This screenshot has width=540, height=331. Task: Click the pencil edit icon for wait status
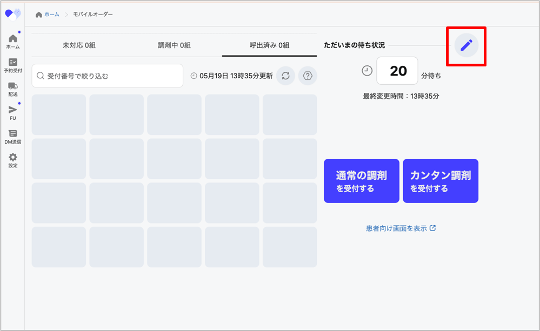(466, 46)
